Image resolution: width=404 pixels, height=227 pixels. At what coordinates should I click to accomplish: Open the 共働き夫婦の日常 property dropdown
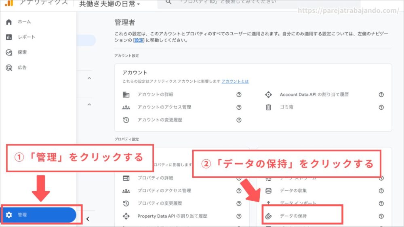pos(109,4)
